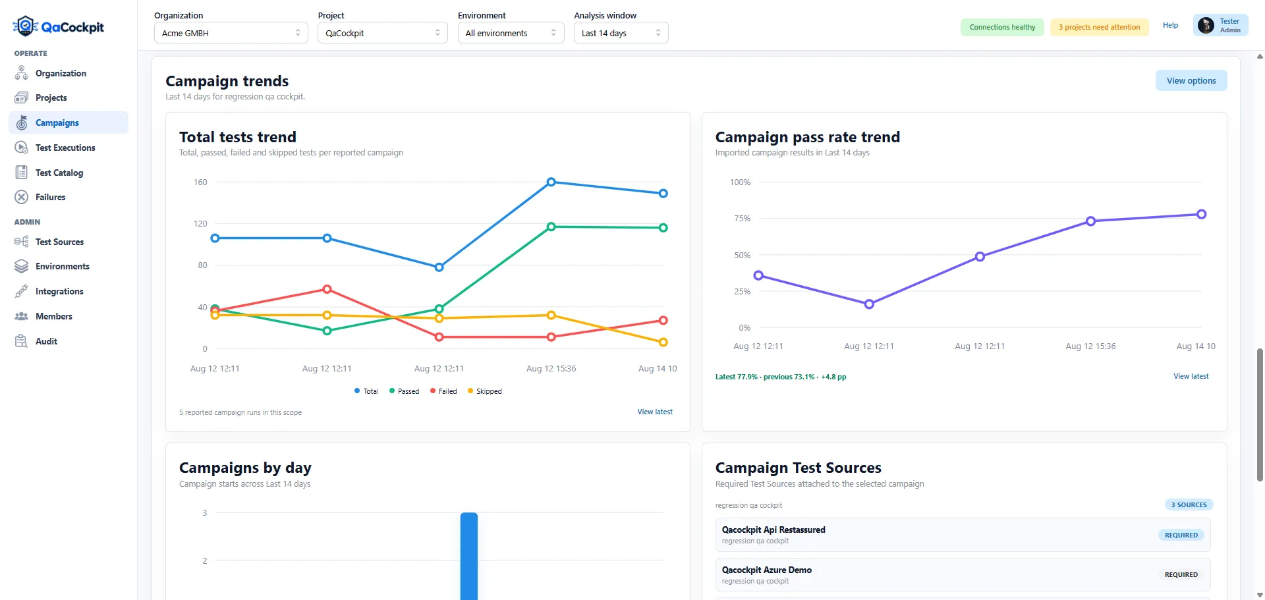Click the tall blue bar in Campaigns by day
This screenshot has width=1265, height=600.
(x=469, y=556)
